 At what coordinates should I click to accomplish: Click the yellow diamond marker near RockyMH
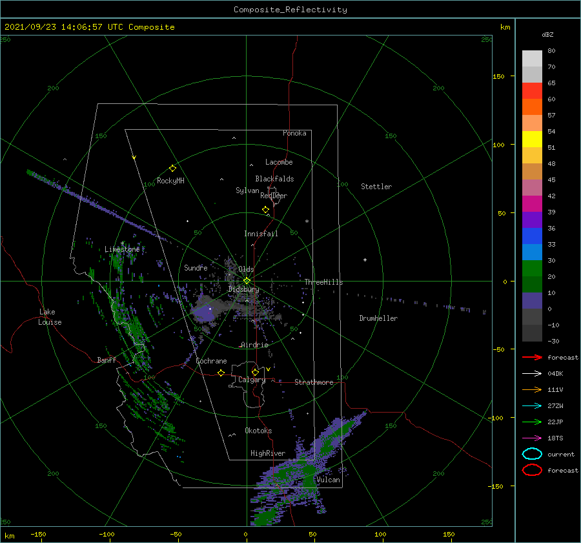172,169
